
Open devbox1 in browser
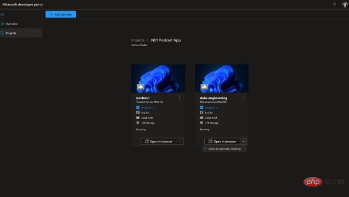point(158,141)
